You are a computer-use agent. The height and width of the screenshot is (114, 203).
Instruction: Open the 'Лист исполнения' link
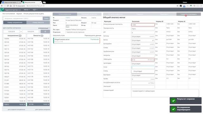point(9,14)
